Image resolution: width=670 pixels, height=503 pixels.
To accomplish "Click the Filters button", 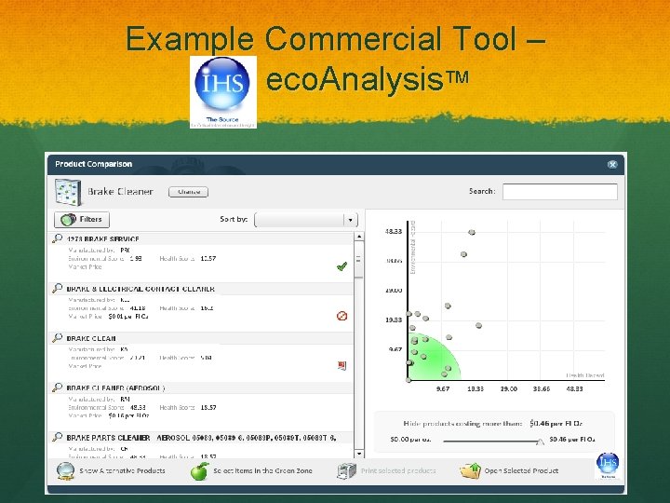I will point(82,220).
